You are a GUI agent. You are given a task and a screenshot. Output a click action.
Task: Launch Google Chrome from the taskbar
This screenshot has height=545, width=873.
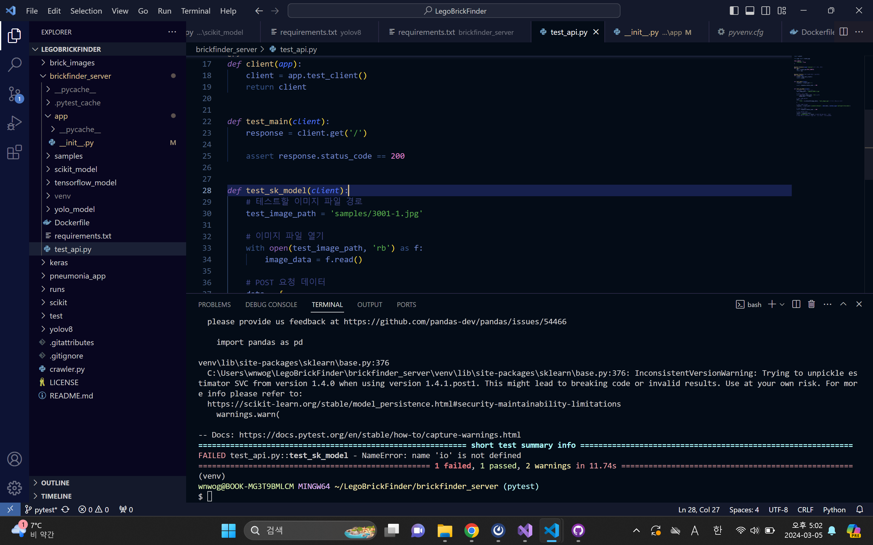tap(471, 530)
